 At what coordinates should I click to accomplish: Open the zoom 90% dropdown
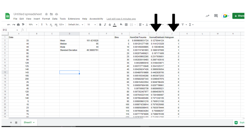point(33,24)
